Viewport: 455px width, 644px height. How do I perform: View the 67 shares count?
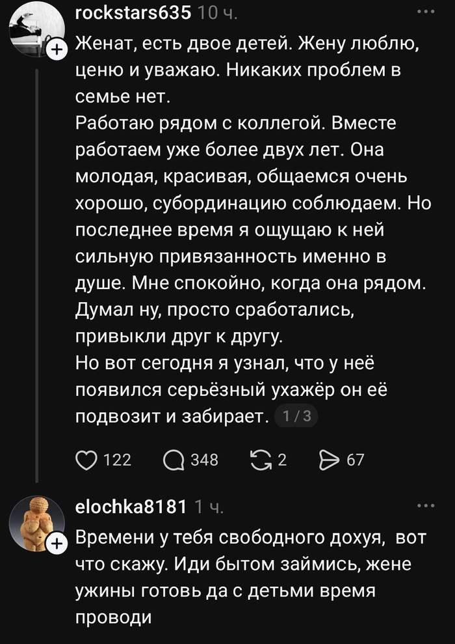355,460
